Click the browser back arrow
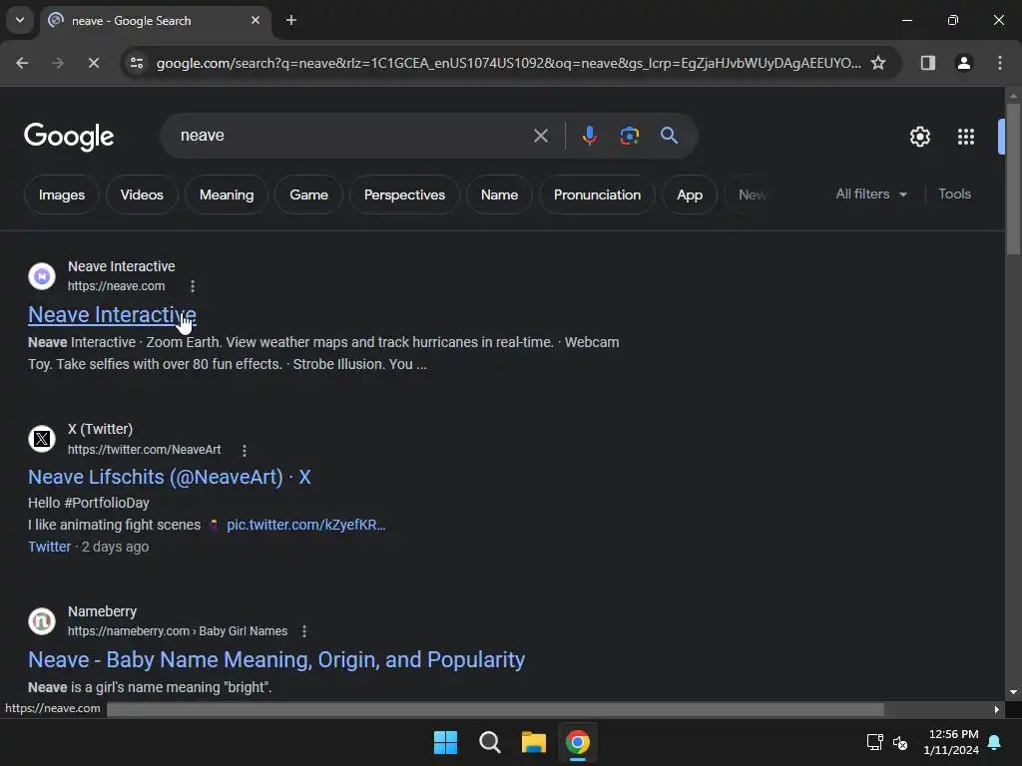Viewport: 1022px width, 766px height. 22,63
